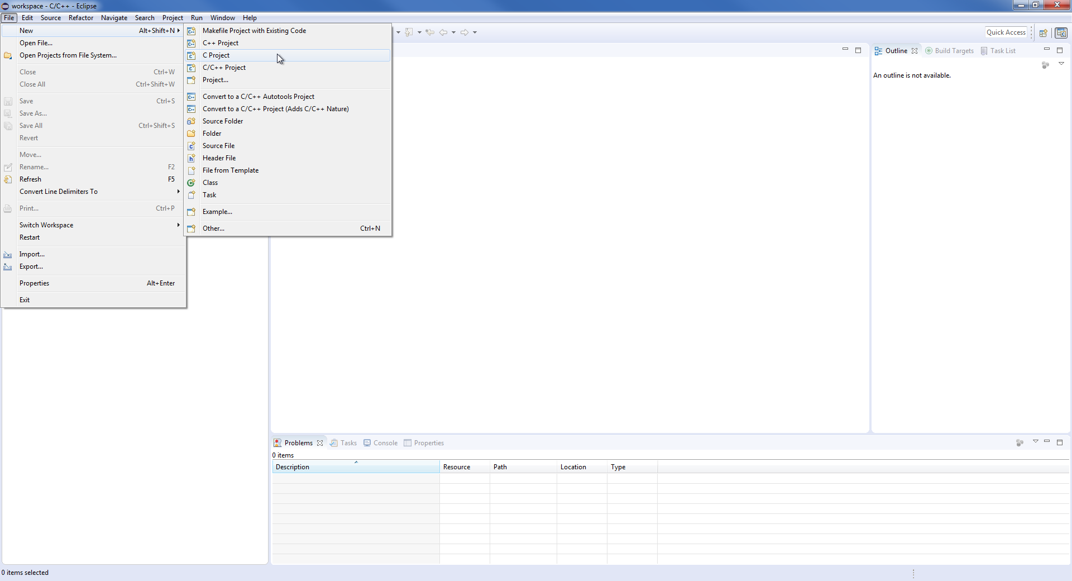Click the Header File icon in submenu
1072x581 pixels.
192,158
